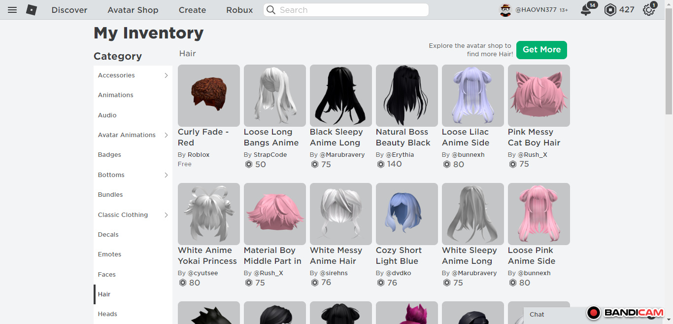Expand the Classic Clothing category
Screen dimensions: 673x324
pos(166,215)
